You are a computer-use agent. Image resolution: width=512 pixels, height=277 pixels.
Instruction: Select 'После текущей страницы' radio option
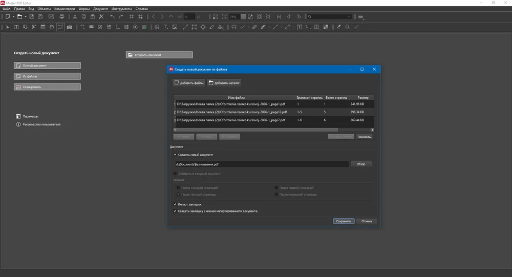[178, 195]
